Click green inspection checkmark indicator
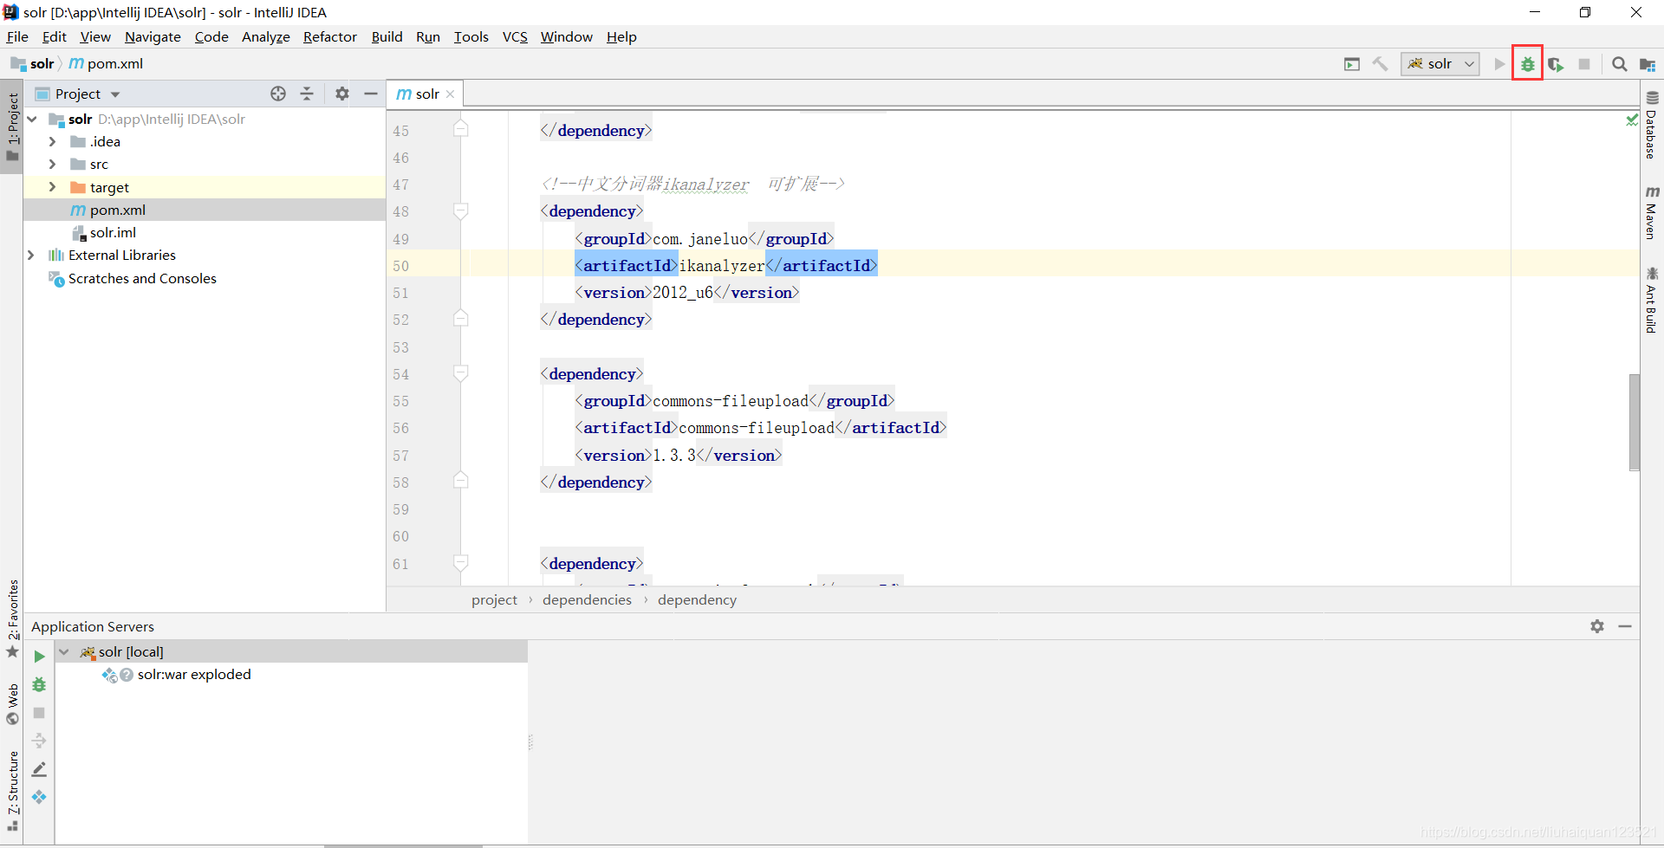Screen dimensions: 1664x848 point(1632,120)
